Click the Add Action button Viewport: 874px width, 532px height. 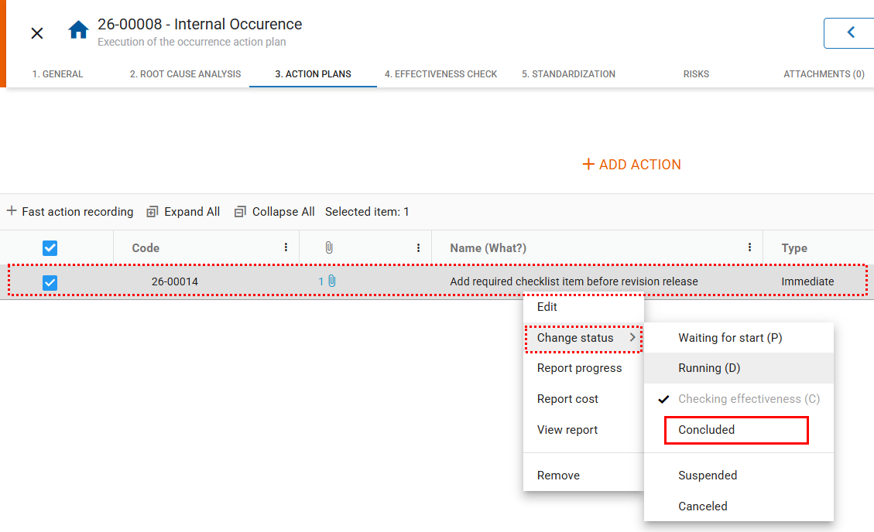[632, 165]
